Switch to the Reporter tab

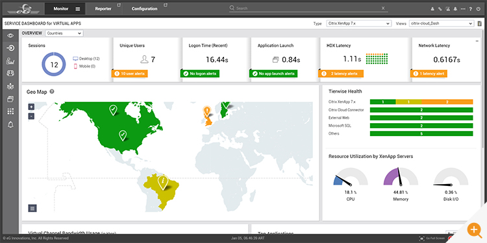pyautogui.click(x=103, y=9)
